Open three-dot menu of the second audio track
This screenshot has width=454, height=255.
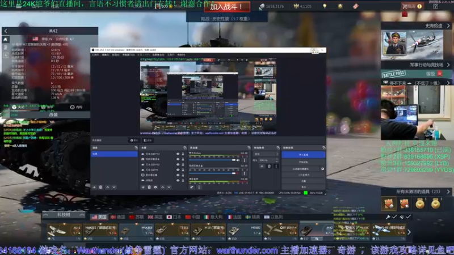(x=245, y=173)
